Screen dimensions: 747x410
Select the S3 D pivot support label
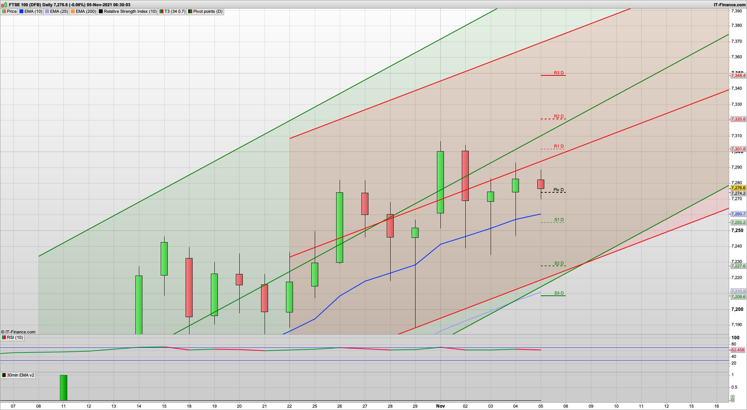click(x=559, y=293)
